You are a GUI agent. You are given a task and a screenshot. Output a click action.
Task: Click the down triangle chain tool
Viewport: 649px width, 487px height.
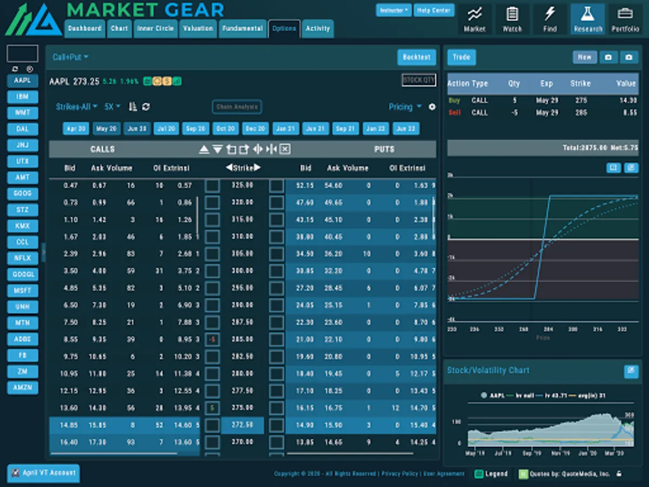pos(217,149)
